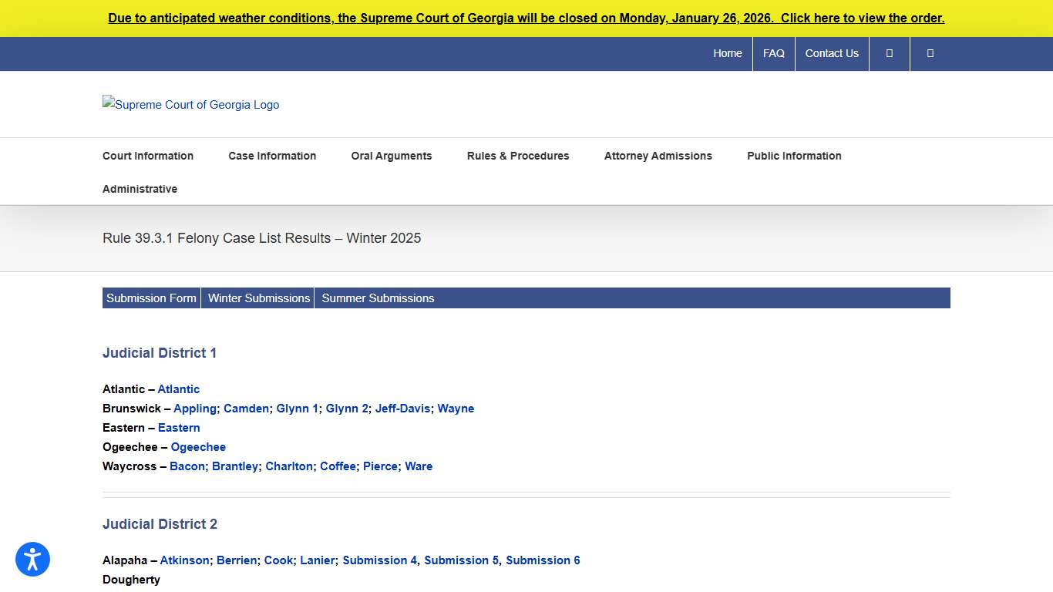This screenshot has height=592, width=1053.
Task: Open the Contact Us page
Action: (832, 53)
